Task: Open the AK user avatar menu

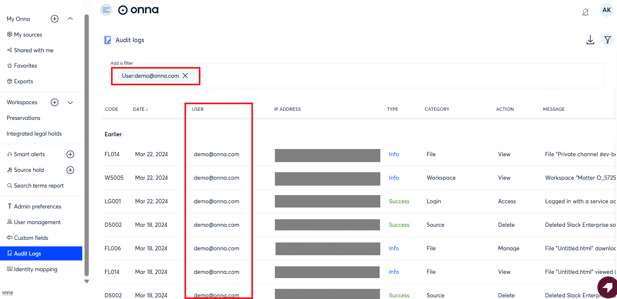Action: (607, 10)
